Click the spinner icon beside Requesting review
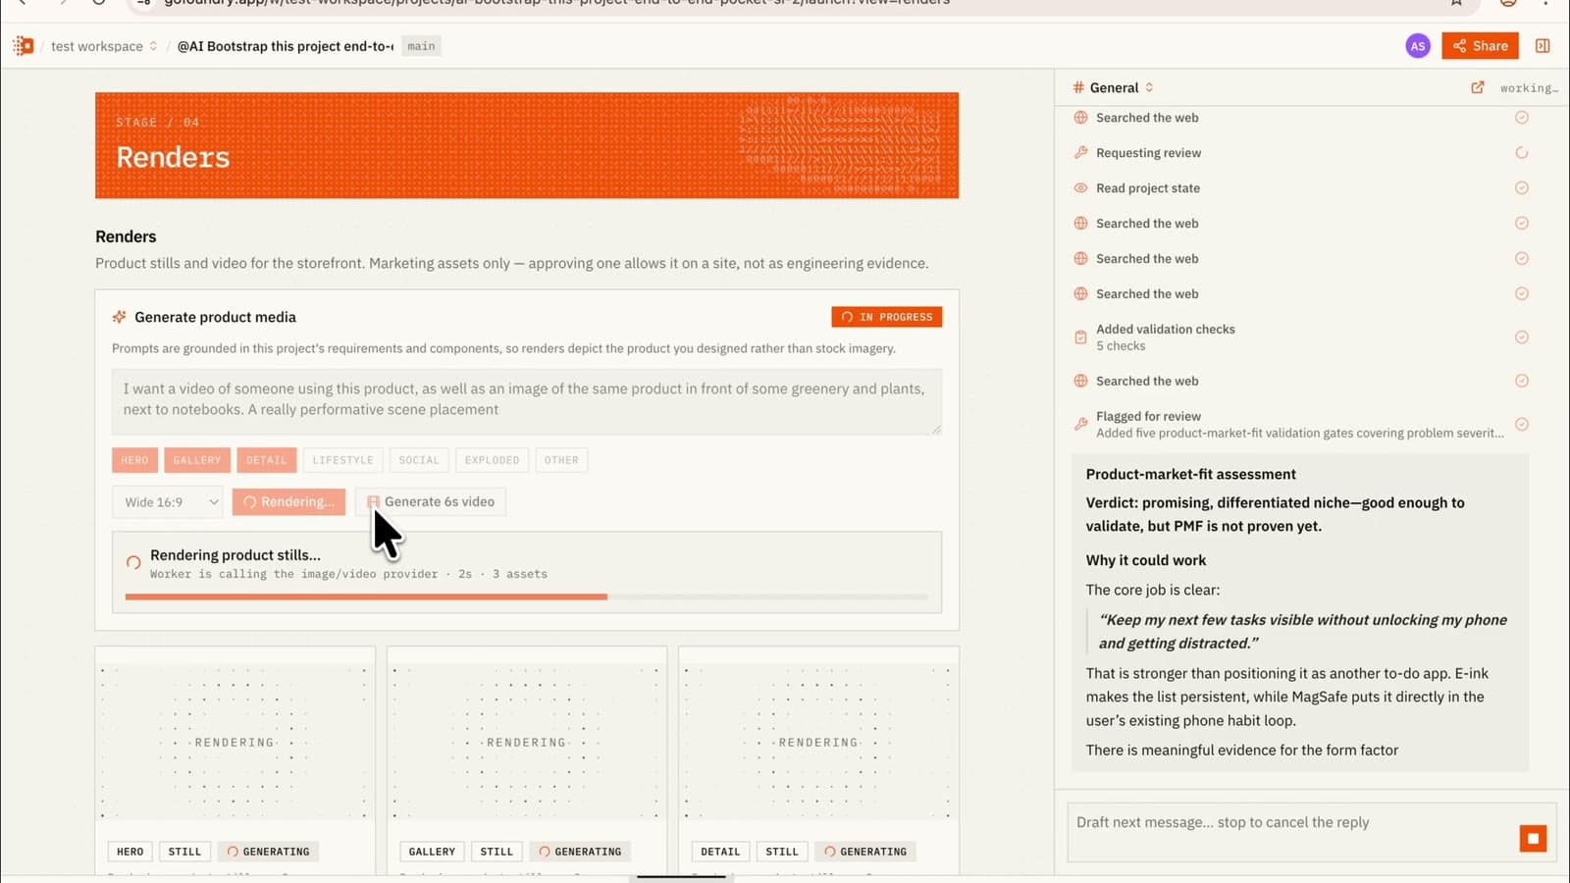 1522,153
